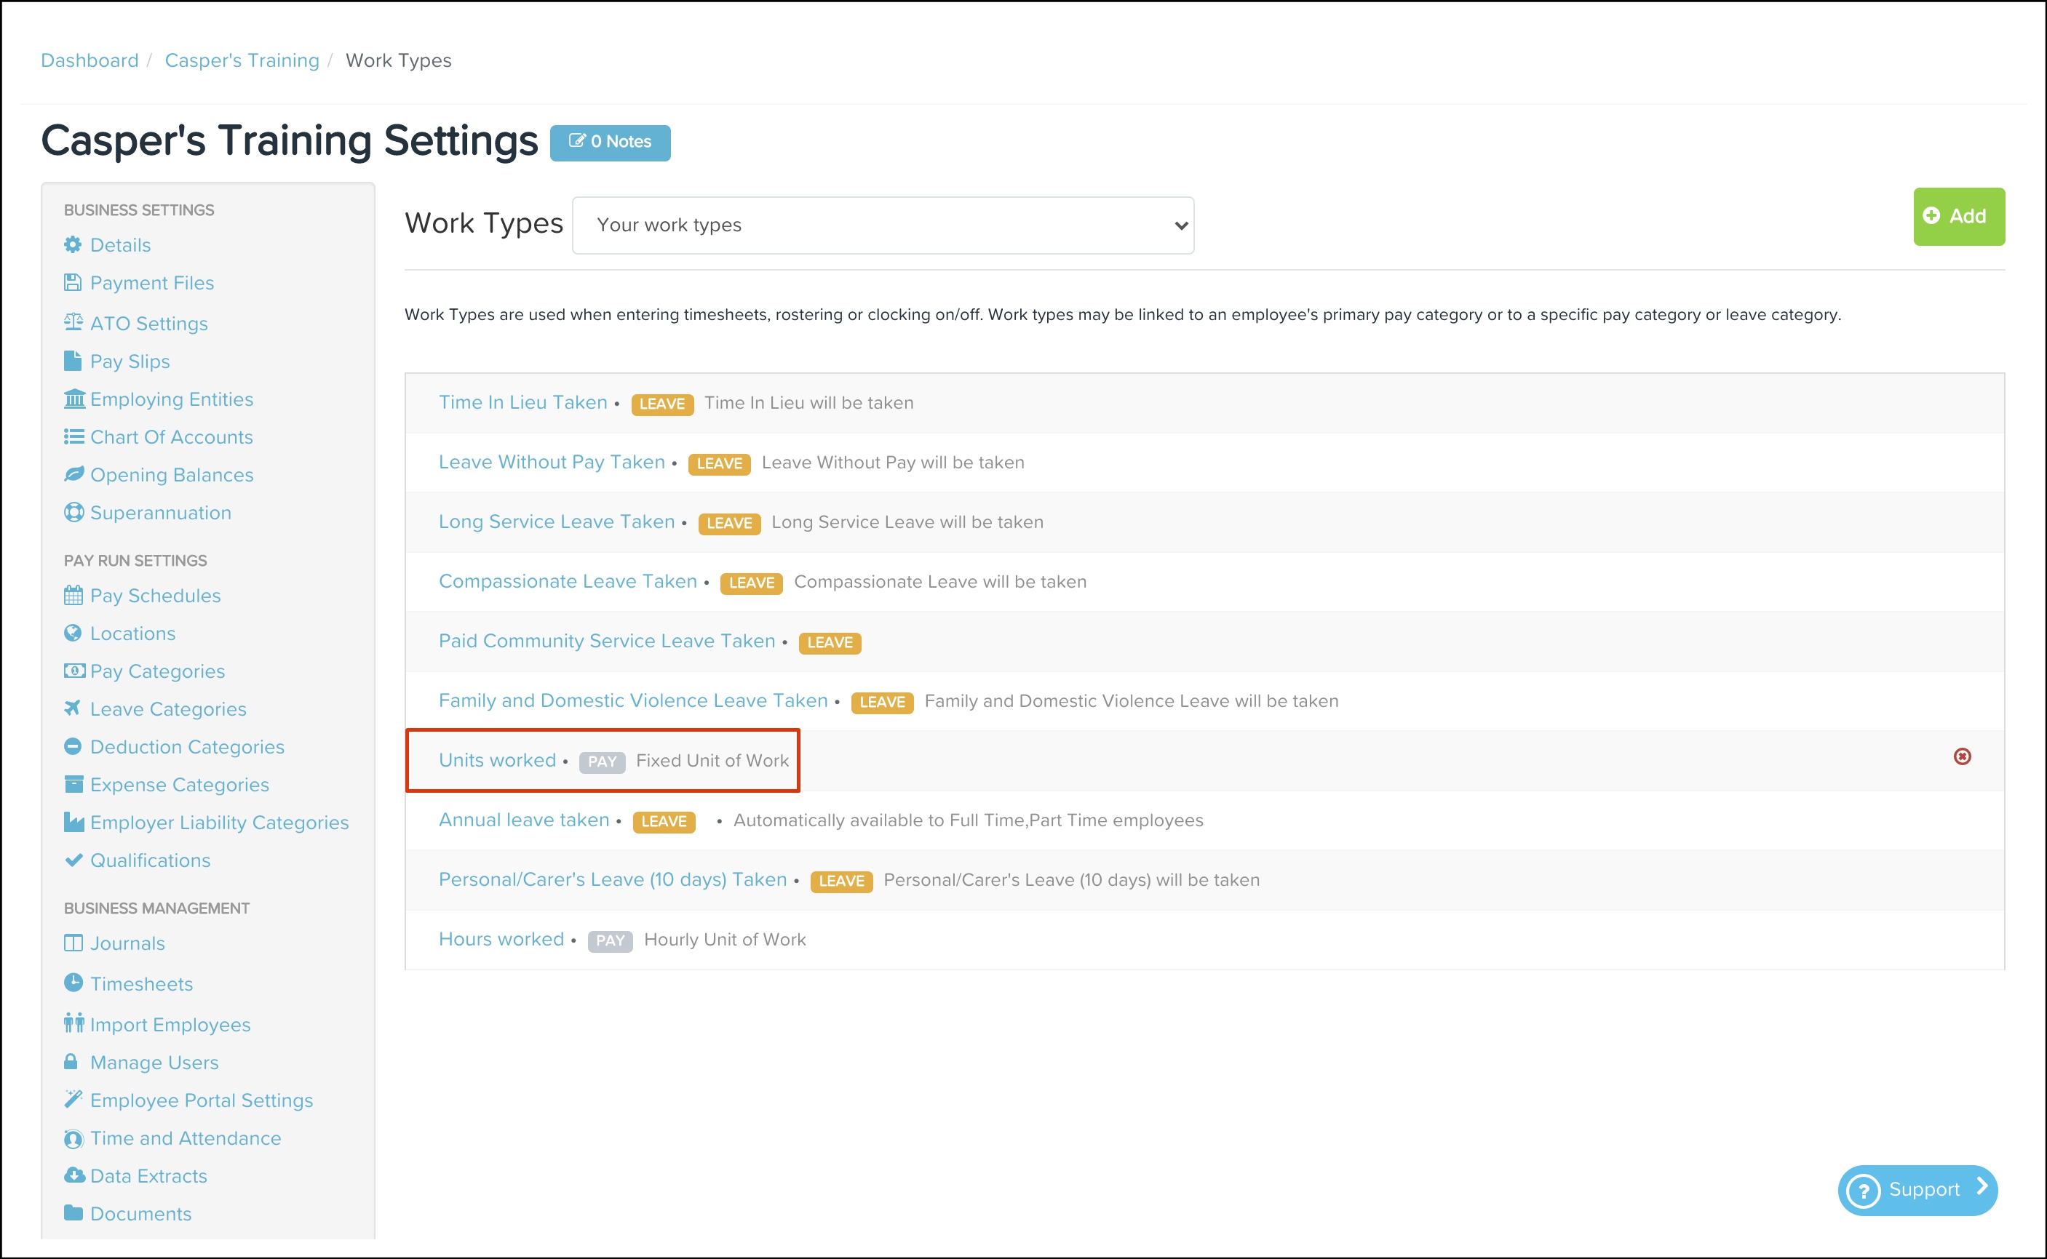Click the Locations globe icon
Screen dimensions: 2047x1259
click(x=73, y=633)
